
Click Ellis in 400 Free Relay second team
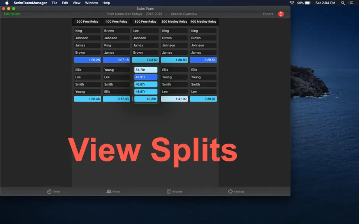[x=116, y=92]
